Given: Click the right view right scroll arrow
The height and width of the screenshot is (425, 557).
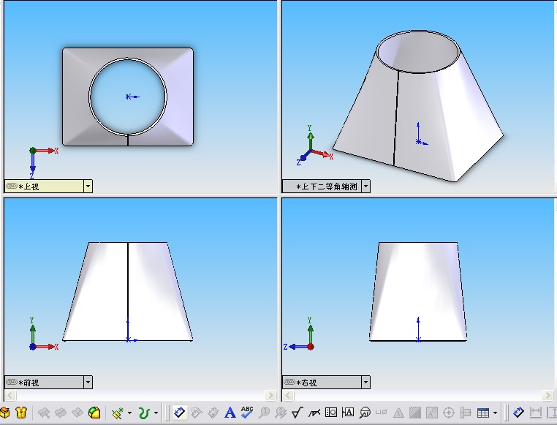Looking at the screenshot, I should pyautogui.click(x=548, y=395).
